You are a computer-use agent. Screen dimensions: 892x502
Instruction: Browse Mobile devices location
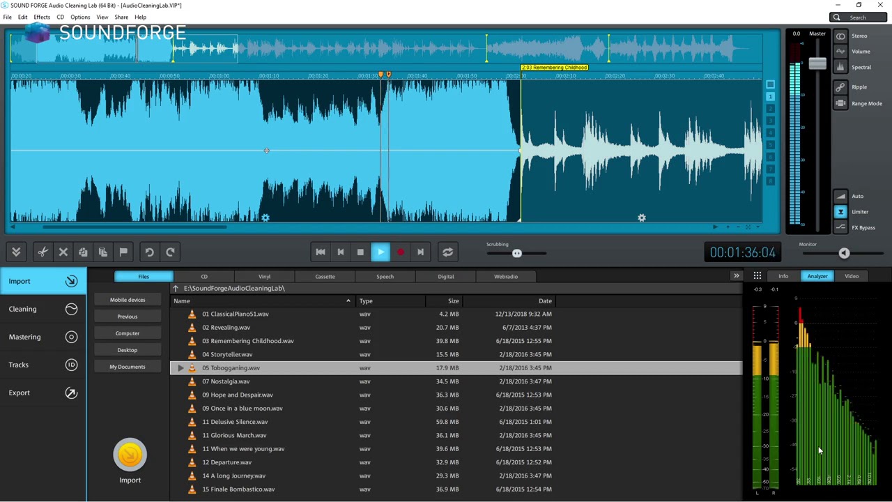[x=128, y=300]
